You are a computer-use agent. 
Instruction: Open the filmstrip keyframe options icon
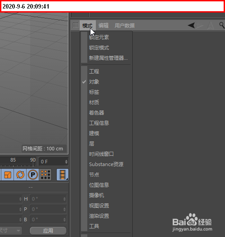pos(63,175)
